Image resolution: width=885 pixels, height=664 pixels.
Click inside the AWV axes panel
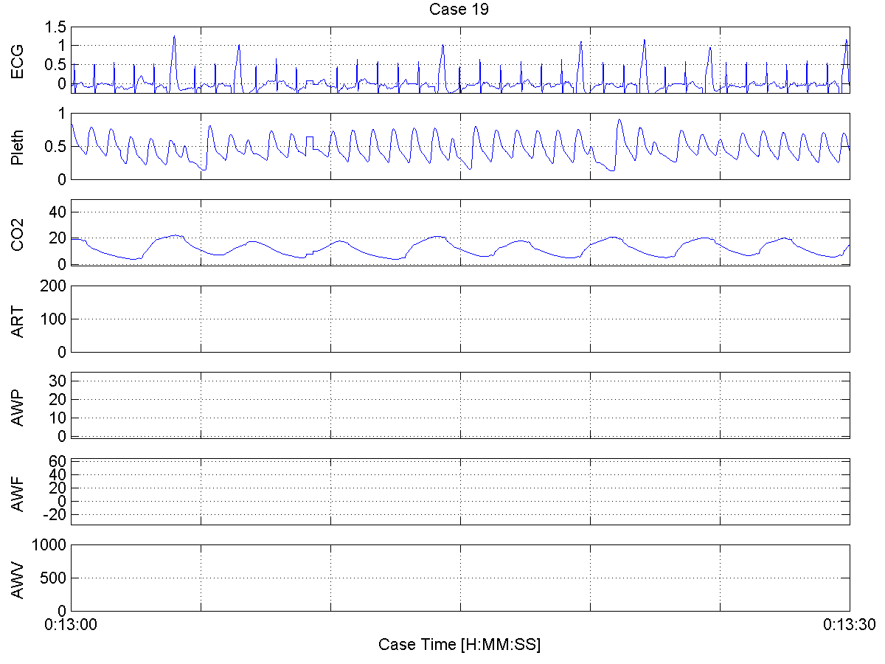click(460, 578)
